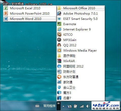This screenshot has width=121, height=111.
Task: Click the 医疗保险 folder icon
Action: [x=59, y=56]
